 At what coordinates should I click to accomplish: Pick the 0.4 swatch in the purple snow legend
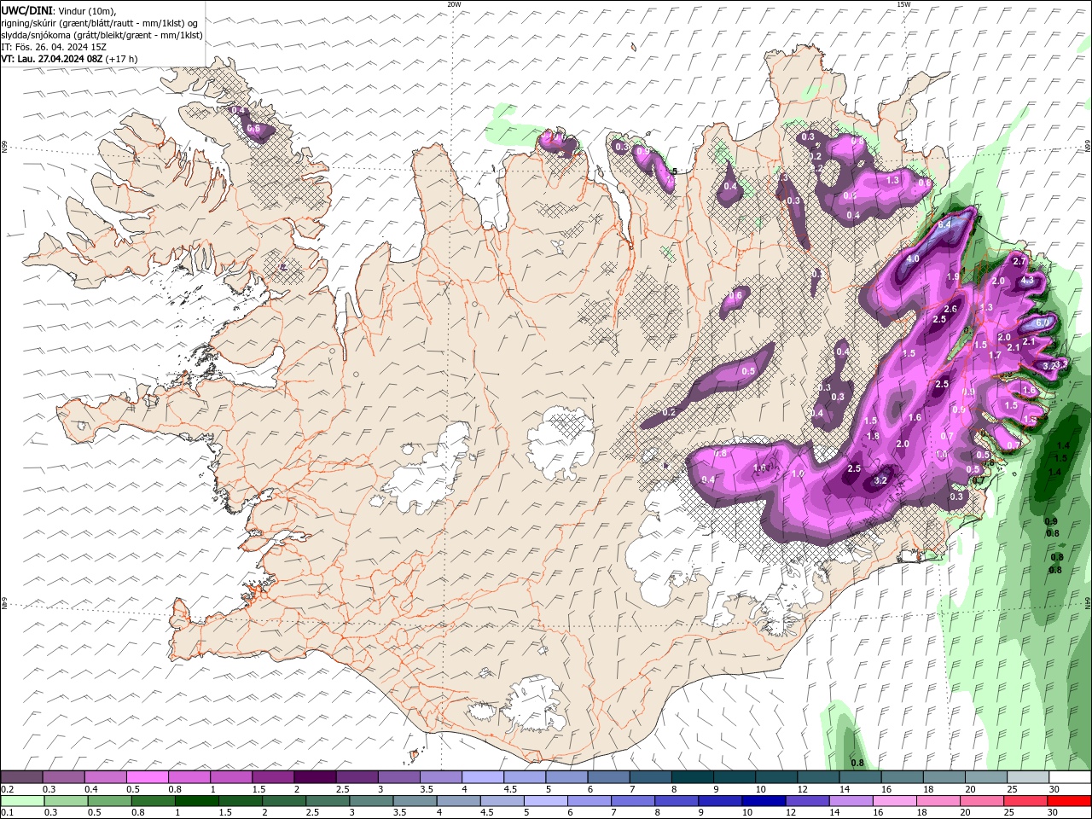point(105,777)
